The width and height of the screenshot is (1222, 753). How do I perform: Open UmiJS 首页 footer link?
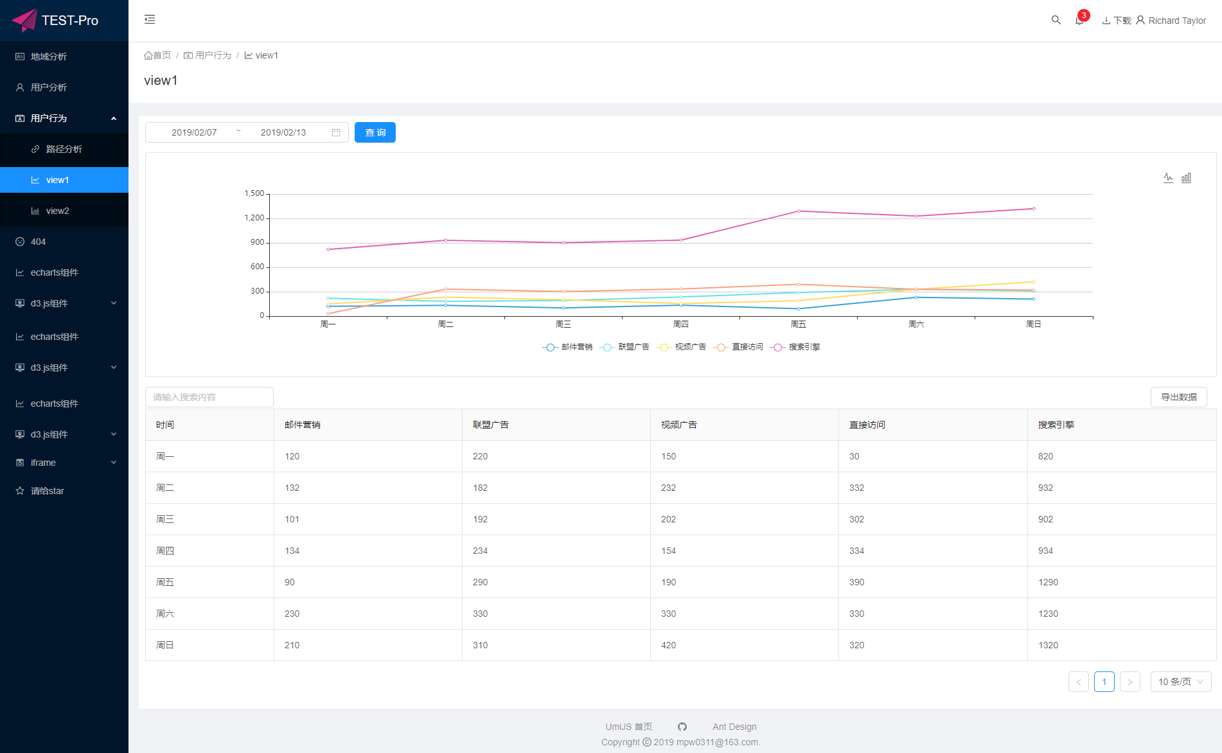click(628, 727)
